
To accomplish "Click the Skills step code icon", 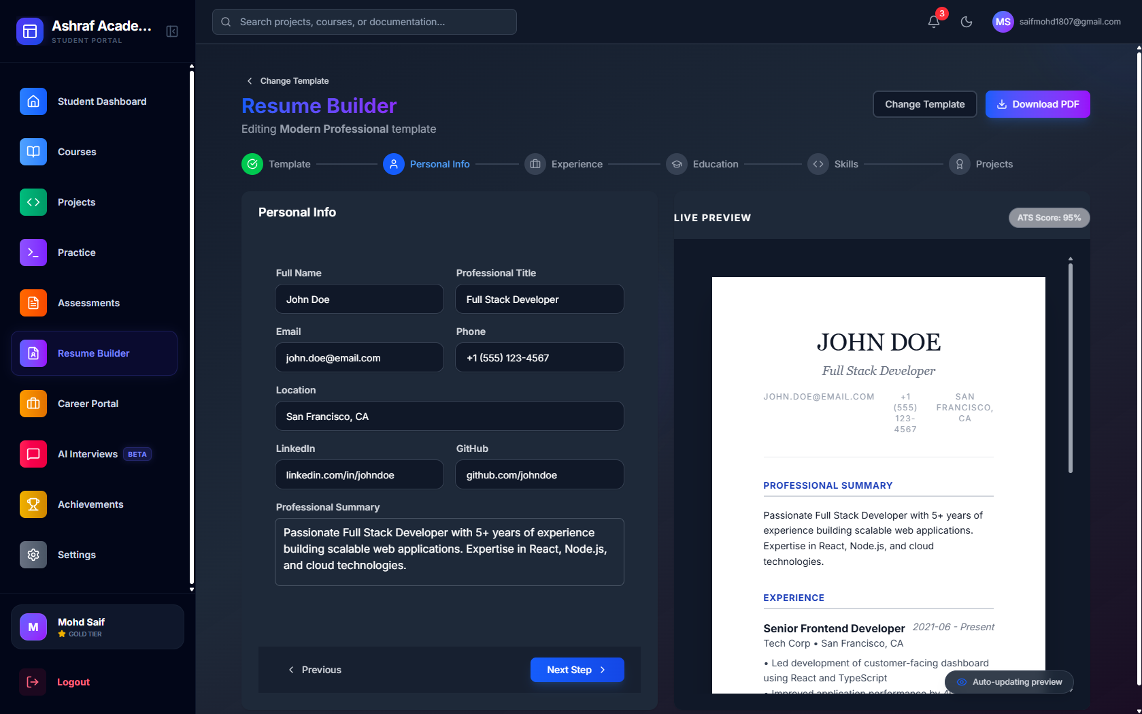I will pos(818,164).
